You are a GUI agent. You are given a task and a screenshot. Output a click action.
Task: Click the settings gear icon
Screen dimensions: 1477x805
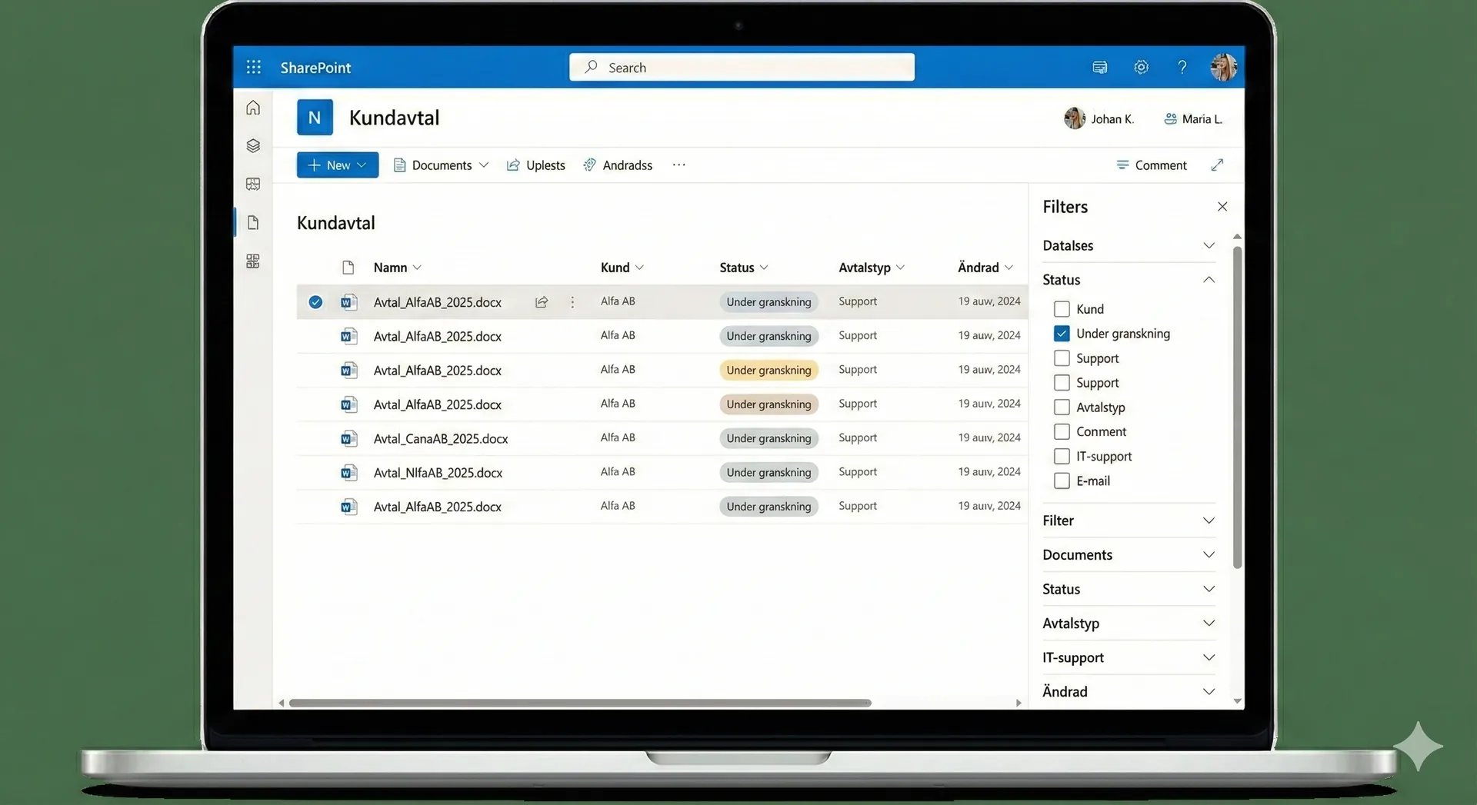pos(1141,68)
